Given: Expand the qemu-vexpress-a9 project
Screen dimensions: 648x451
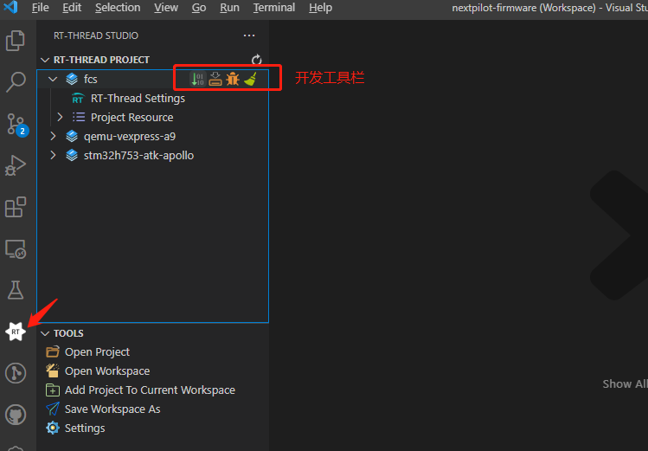Looking at the screenshot, I should pos(53,136).
